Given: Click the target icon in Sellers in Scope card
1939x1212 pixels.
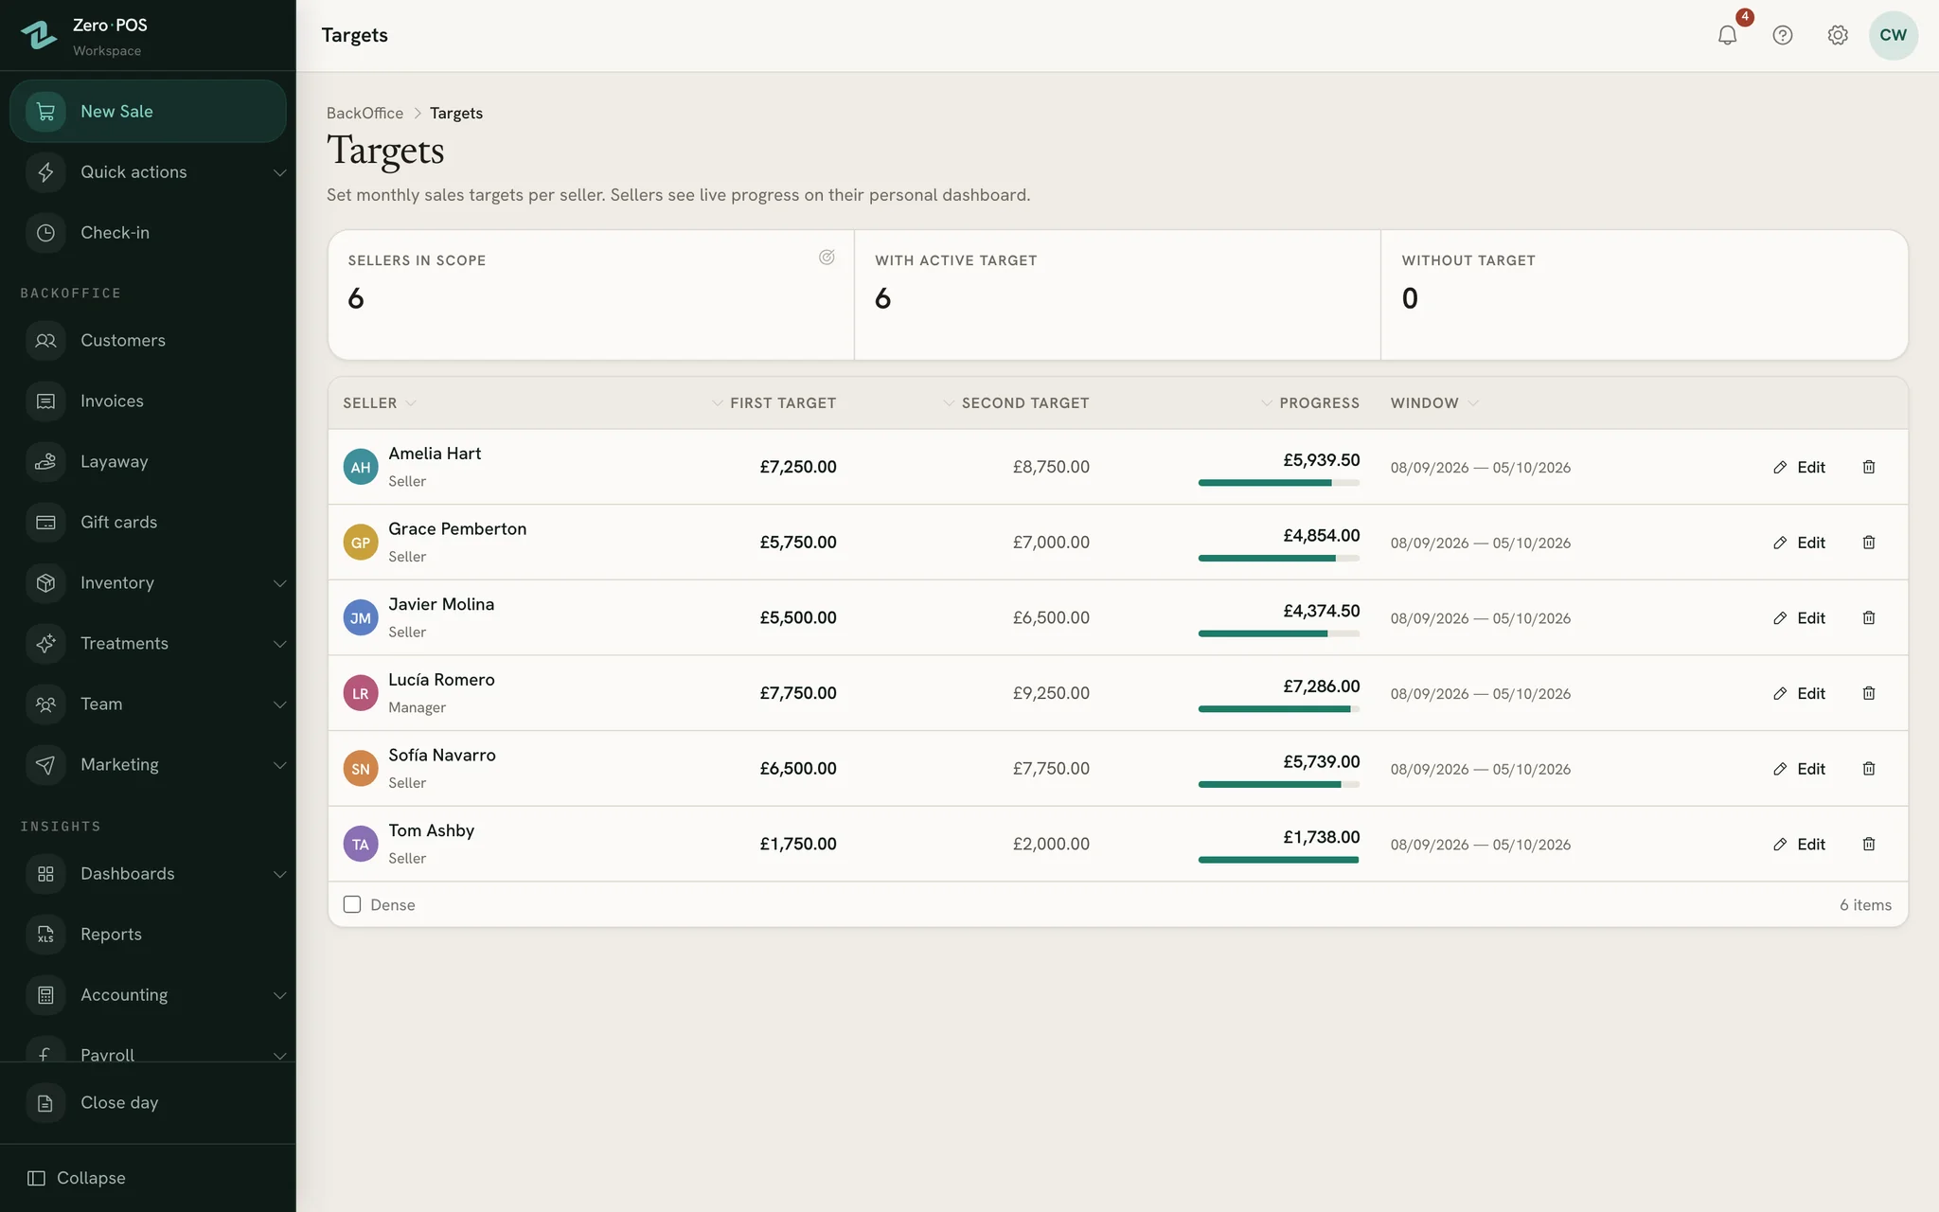Looking at the screenshot, I should 827,258.
